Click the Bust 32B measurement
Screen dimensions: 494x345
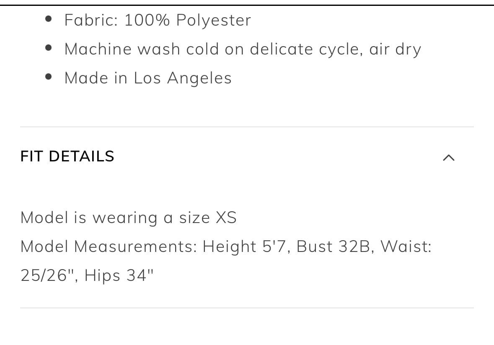pos(334,246)
